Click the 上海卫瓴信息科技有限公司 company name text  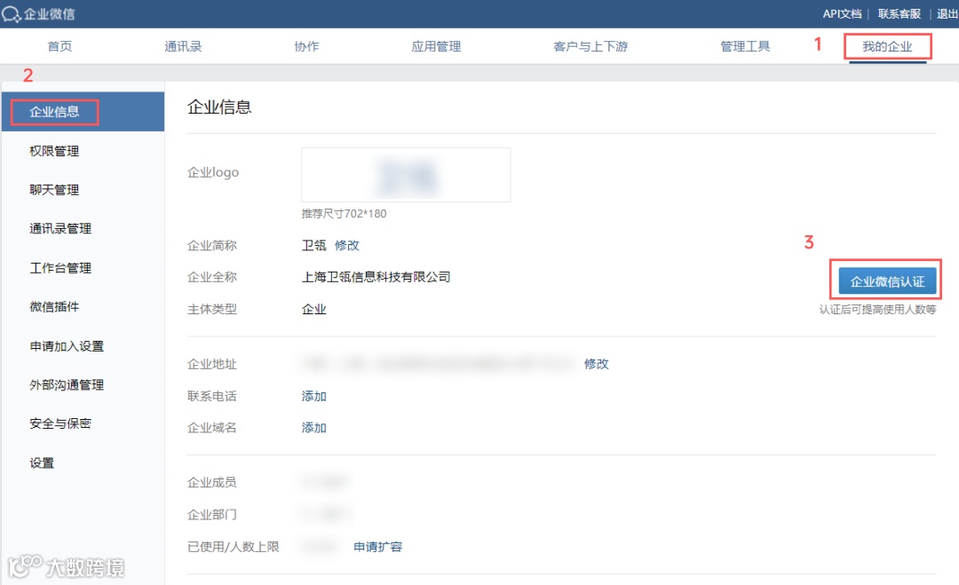(376, 277)
